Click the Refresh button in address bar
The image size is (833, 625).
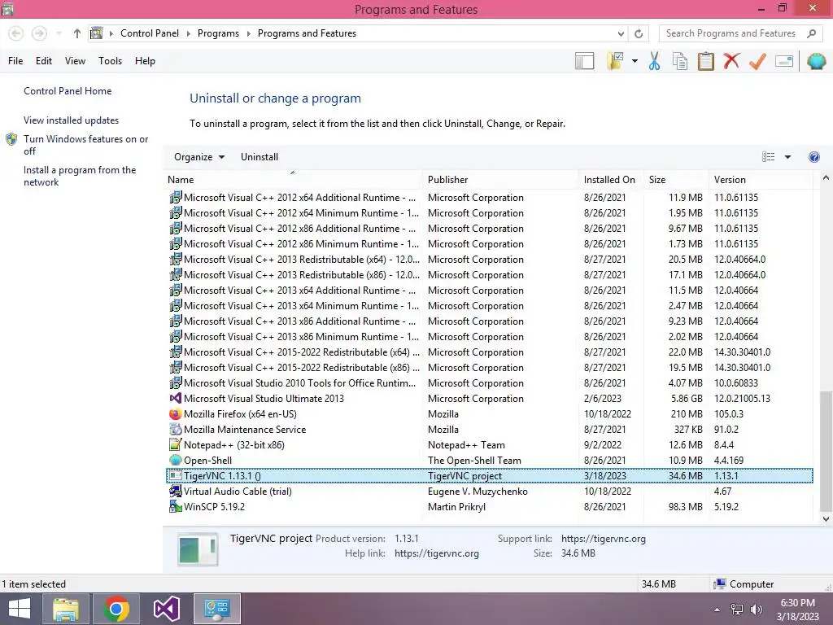point(639,33)
